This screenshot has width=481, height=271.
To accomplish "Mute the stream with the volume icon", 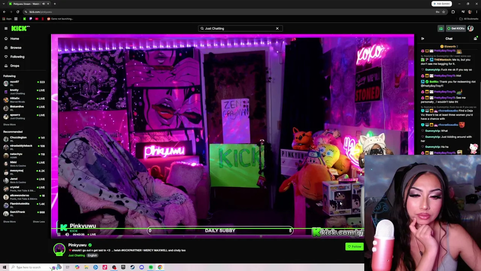I will tap(67, 234).
